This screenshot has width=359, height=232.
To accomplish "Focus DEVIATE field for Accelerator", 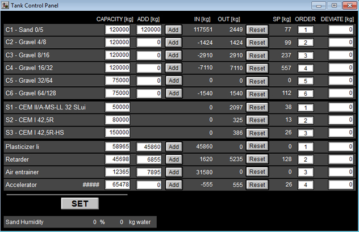I will pyautogui.click(x=341, y=185).
